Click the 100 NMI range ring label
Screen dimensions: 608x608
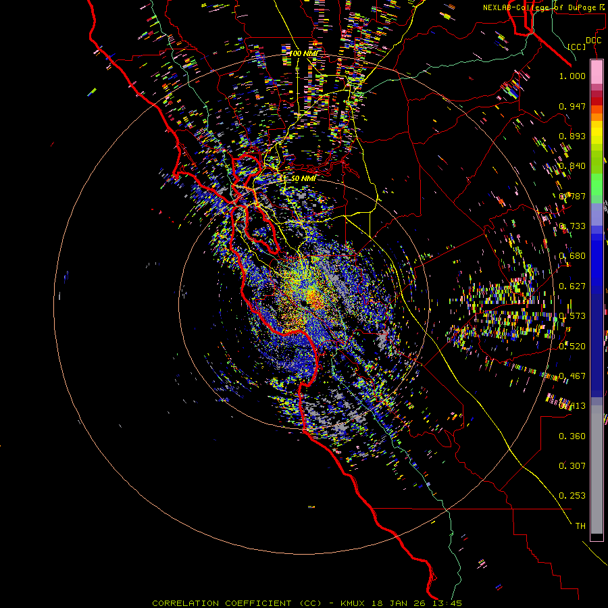click(x=303, y=53)
